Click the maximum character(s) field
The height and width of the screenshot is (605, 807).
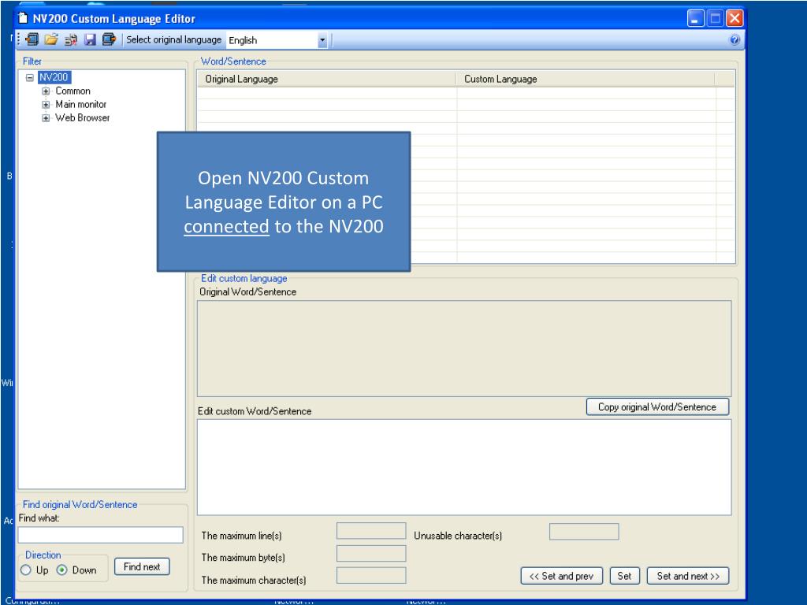[371, 575]
